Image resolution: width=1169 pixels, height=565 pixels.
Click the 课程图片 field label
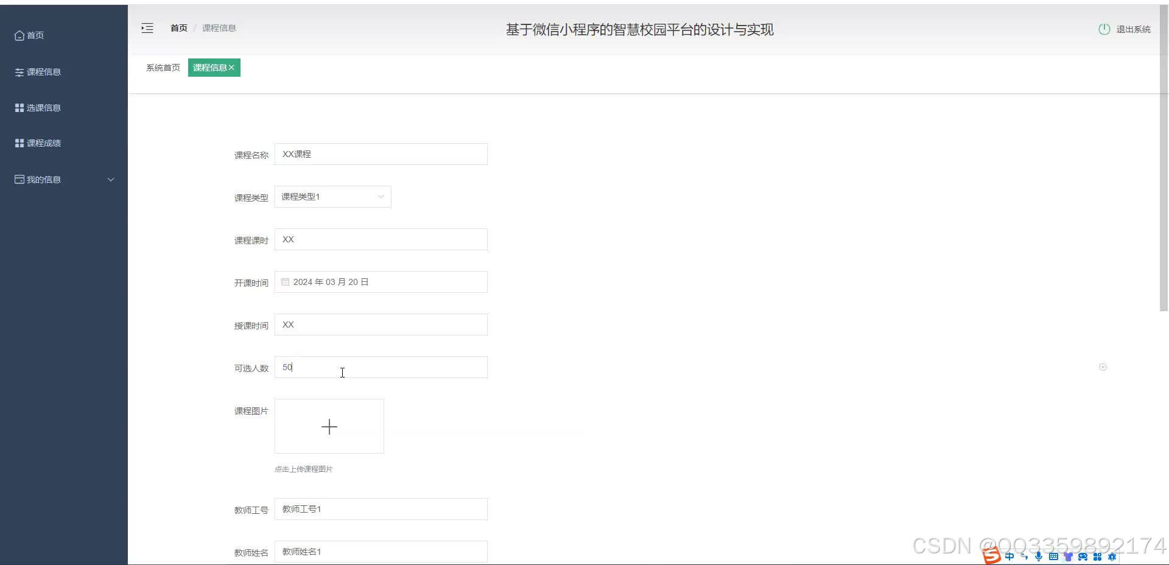coord(251,411)
